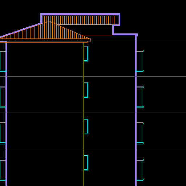Pick the third cyan window down the yellow line

(86, 126)
